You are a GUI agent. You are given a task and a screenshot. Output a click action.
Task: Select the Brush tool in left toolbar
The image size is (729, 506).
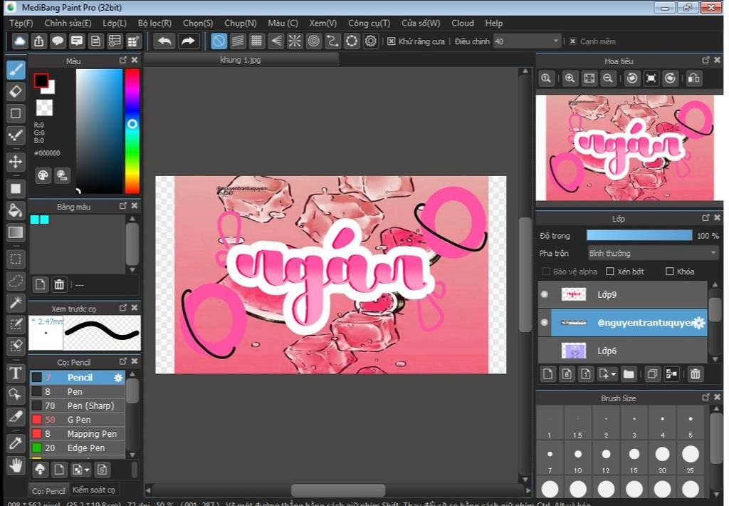(x=16, y=70)
